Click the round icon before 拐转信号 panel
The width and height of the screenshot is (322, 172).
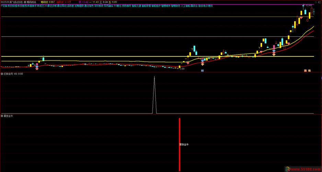[2, 74]
